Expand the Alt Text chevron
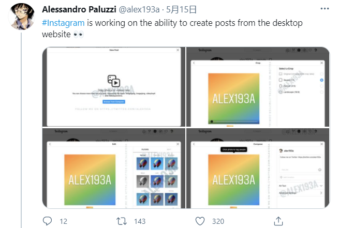 coord(321,186)
